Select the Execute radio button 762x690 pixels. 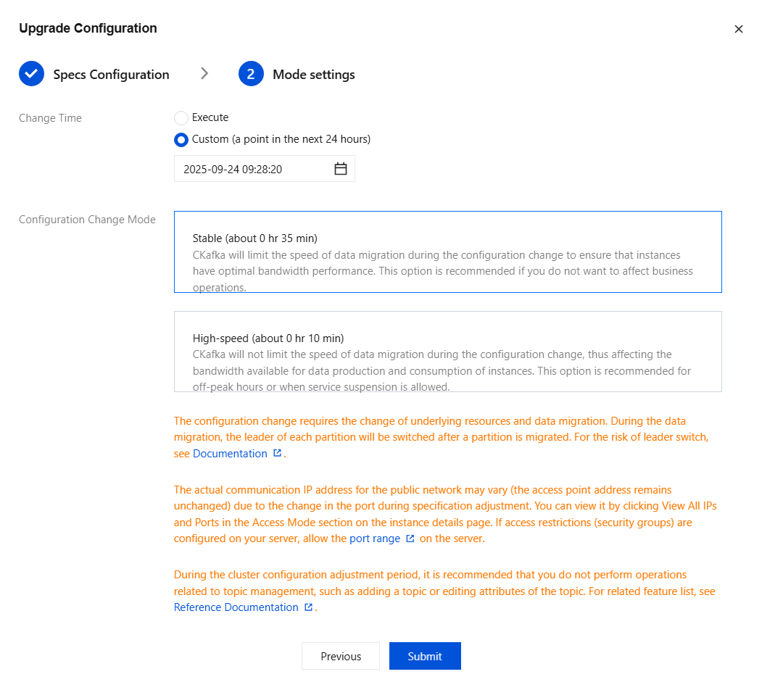point(181,117)
